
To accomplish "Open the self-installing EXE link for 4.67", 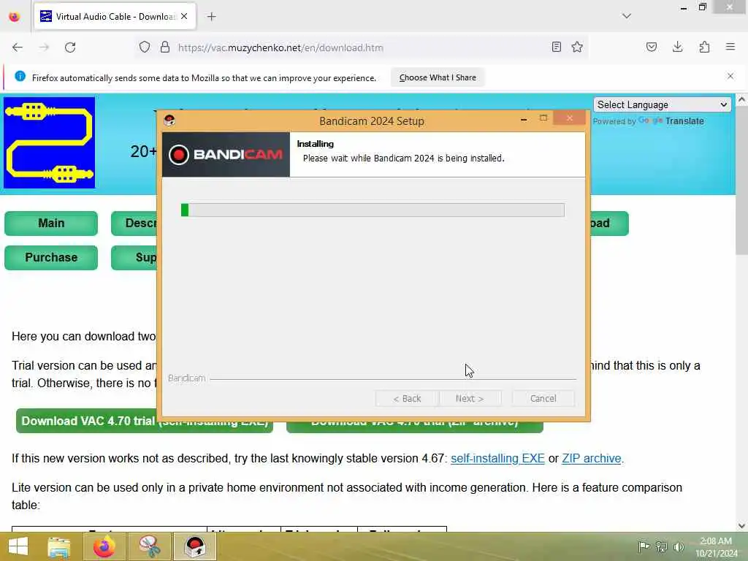I will pos(497,459).
